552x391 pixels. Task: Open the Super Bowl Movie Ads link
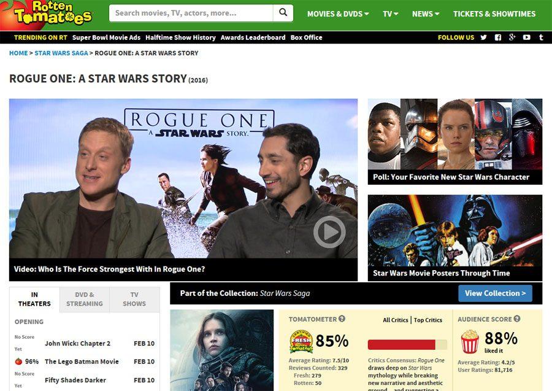coord(106,37)
